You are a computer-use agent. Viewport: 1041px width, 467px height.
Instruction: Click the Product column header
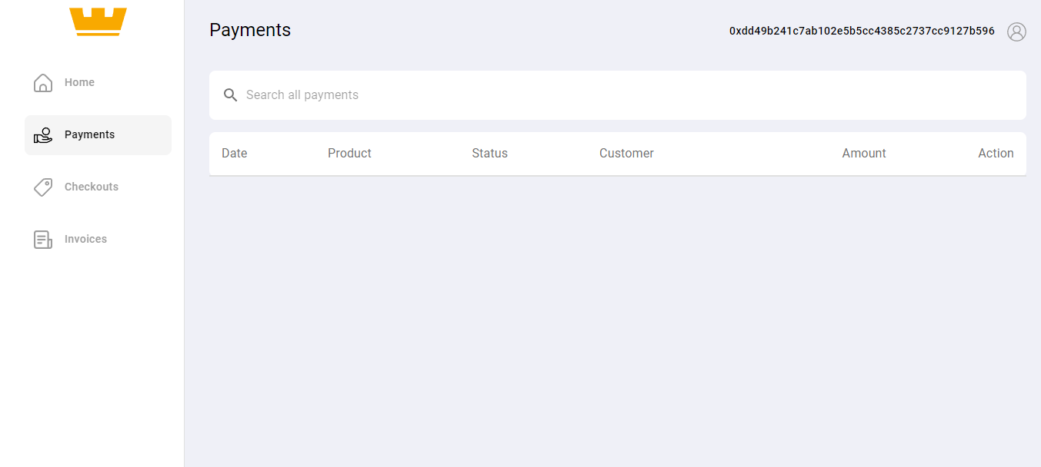349,154
